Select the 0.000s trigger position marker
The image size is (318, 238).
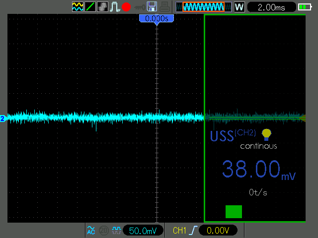coord(157,19)
